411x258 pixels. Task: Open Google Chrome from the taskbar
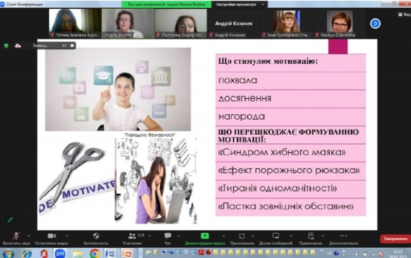pos(95,253)
